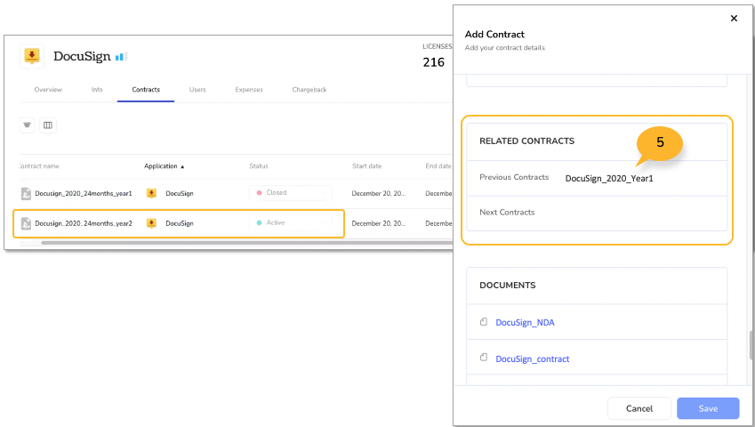Open the column layout icon above table

point(48,125)
